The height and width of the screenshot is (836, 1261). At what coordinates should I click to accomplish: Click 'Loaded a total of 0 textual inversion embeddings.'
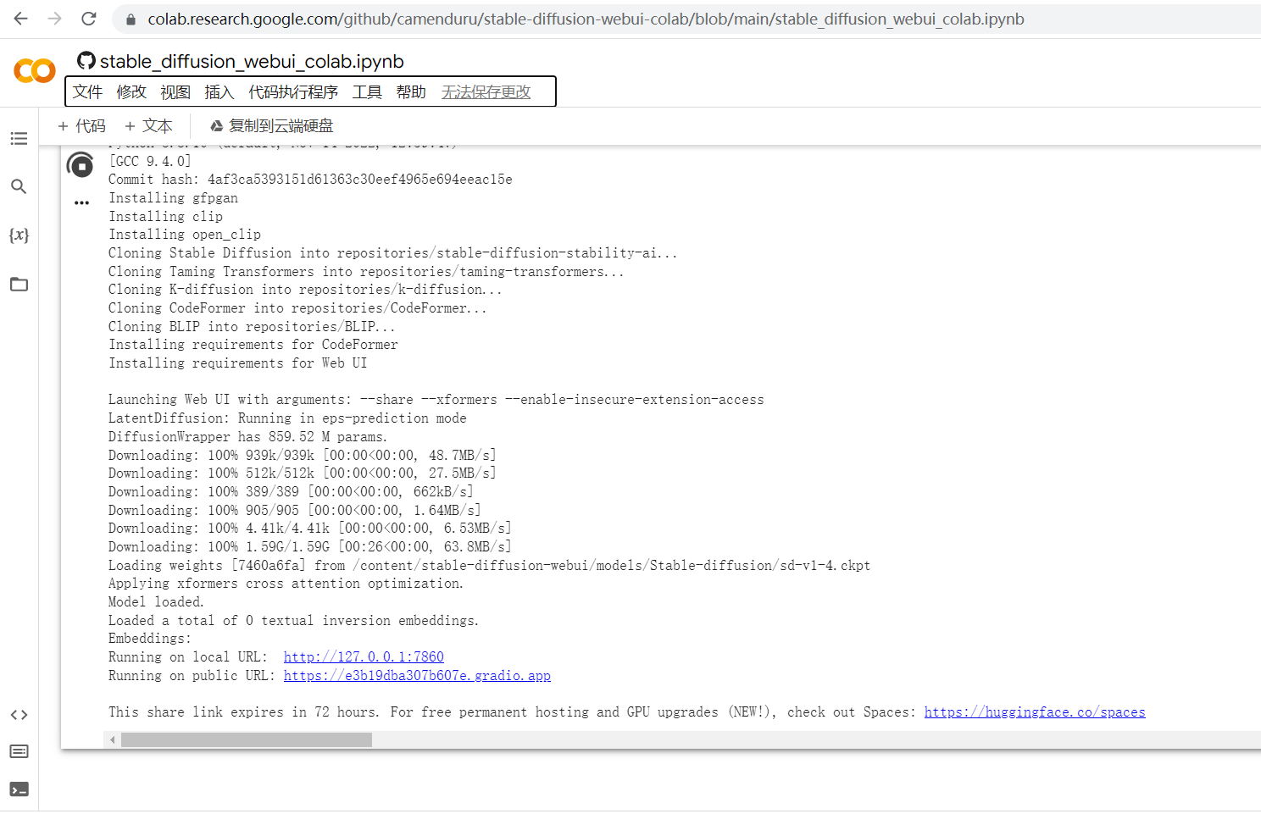tap(293, 621)
